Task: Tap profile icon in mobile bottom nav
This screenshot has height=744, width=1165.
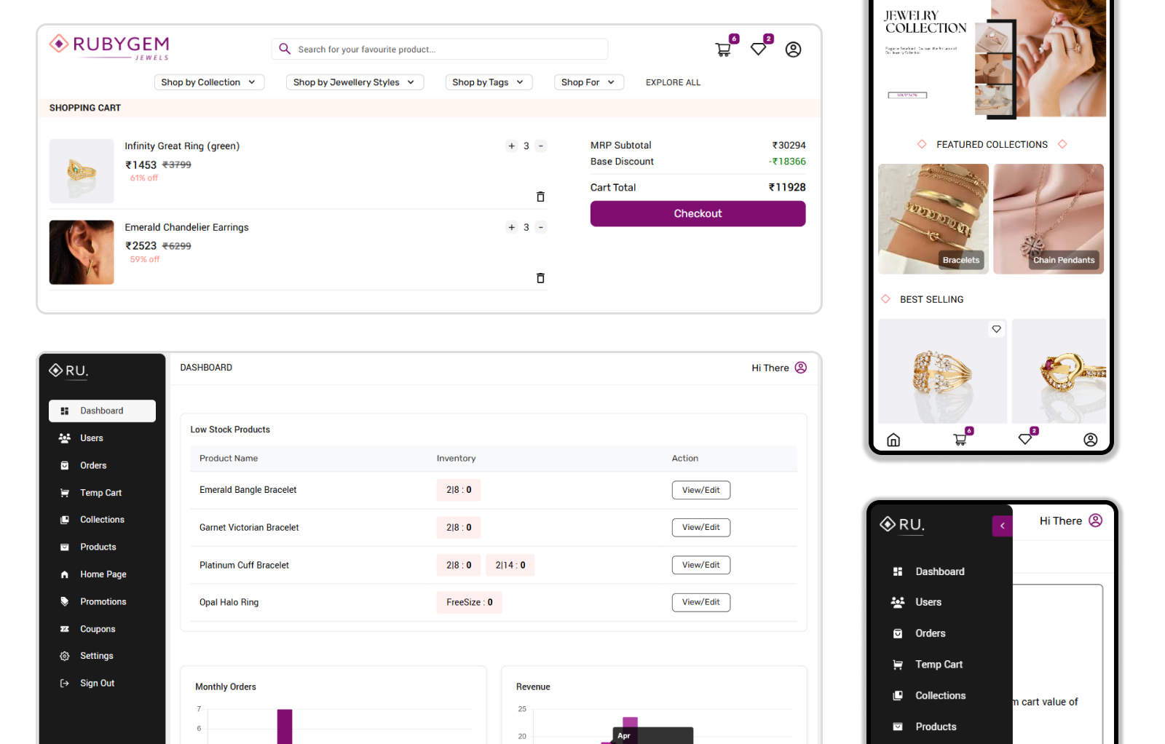Action: click(1090, 440)
